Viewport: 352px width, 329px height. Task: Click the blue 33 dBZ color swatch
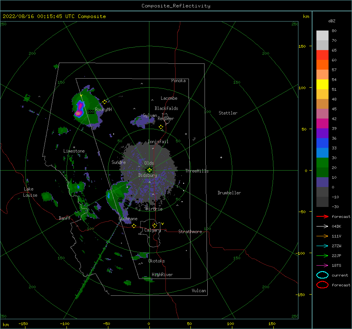pyautogui.click(x=322, y=143)
